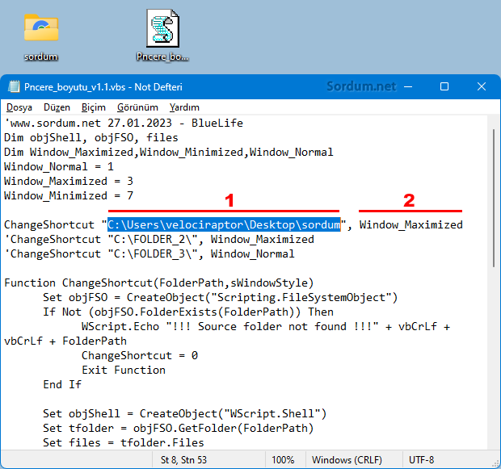Click the Exit Function line
501x469 pixels.
coord(124,370)
